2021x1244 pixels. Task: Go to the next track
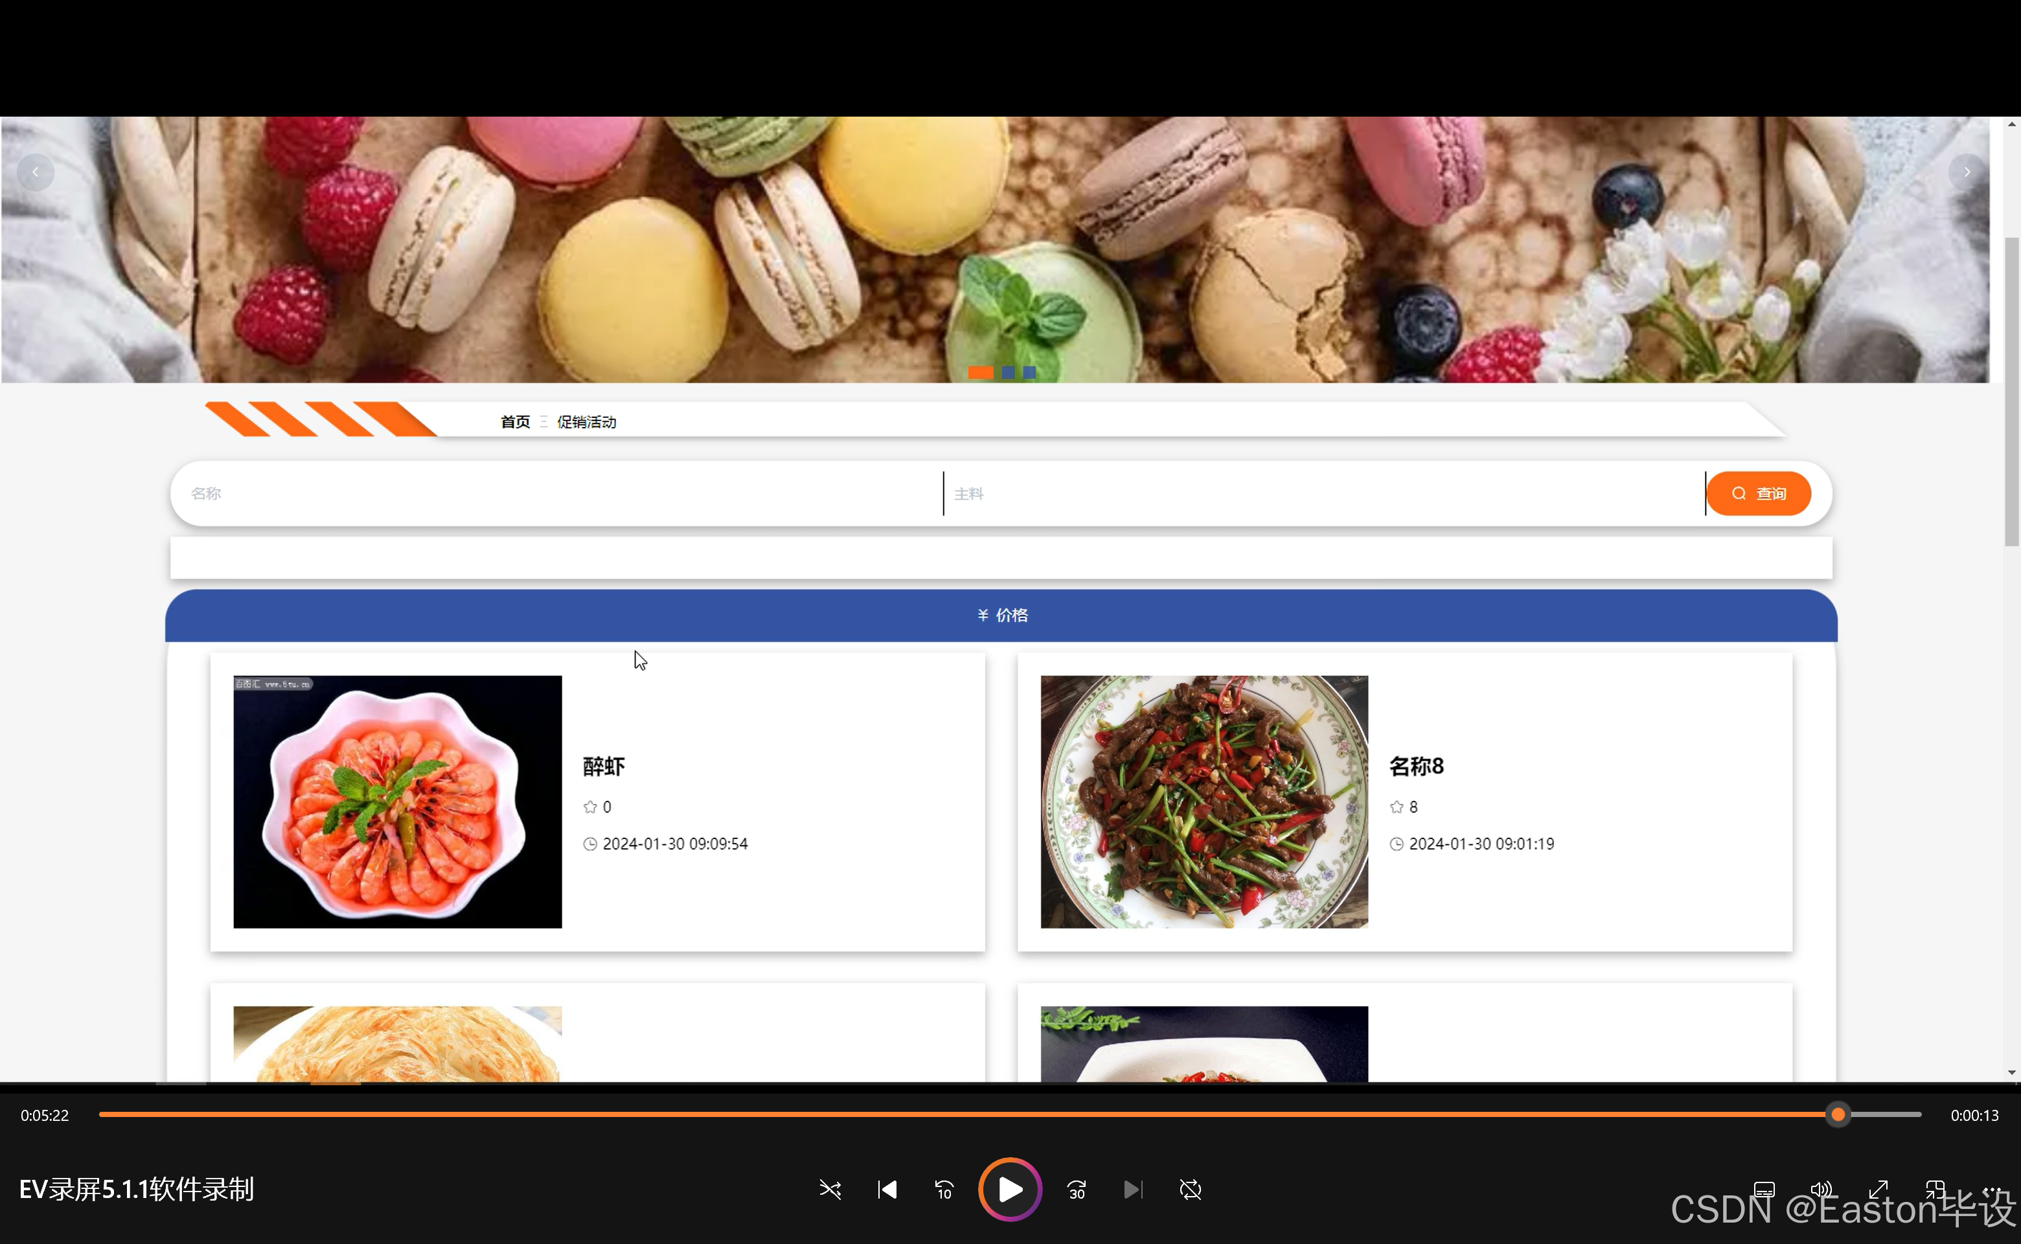point(1133,1189)
